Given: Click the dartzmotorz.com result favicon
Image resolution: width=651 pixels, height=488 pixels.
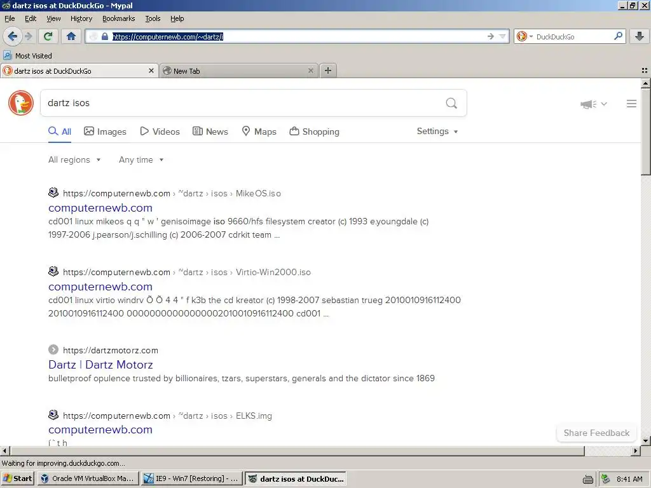Looking at the screenshot, I should [x=53, y=349].
